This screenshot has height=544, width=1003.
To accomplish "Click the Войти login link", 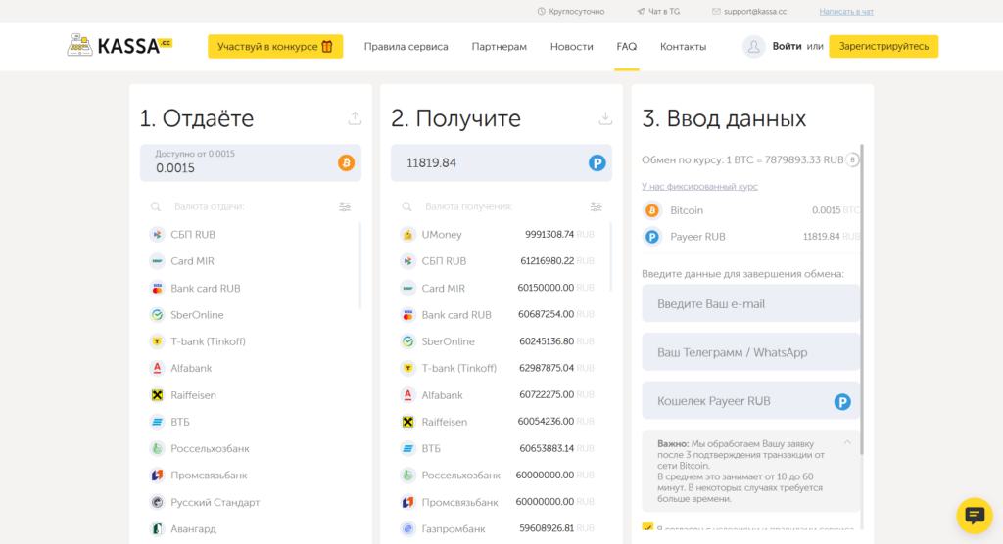I will pyautogui.click(x=787, y=47).
